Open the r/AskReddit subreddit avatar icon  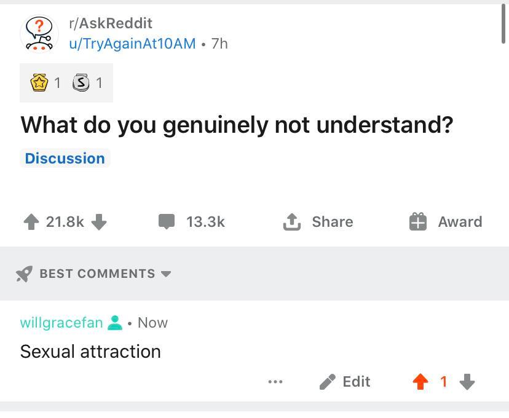(38, 33)
